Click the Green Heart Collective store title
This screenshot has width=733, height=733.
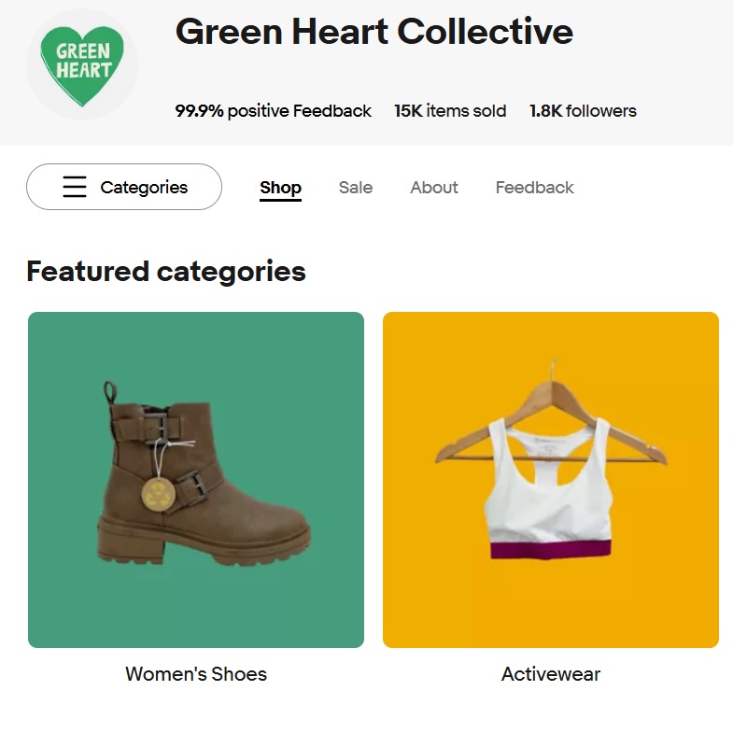pos(374,32)
